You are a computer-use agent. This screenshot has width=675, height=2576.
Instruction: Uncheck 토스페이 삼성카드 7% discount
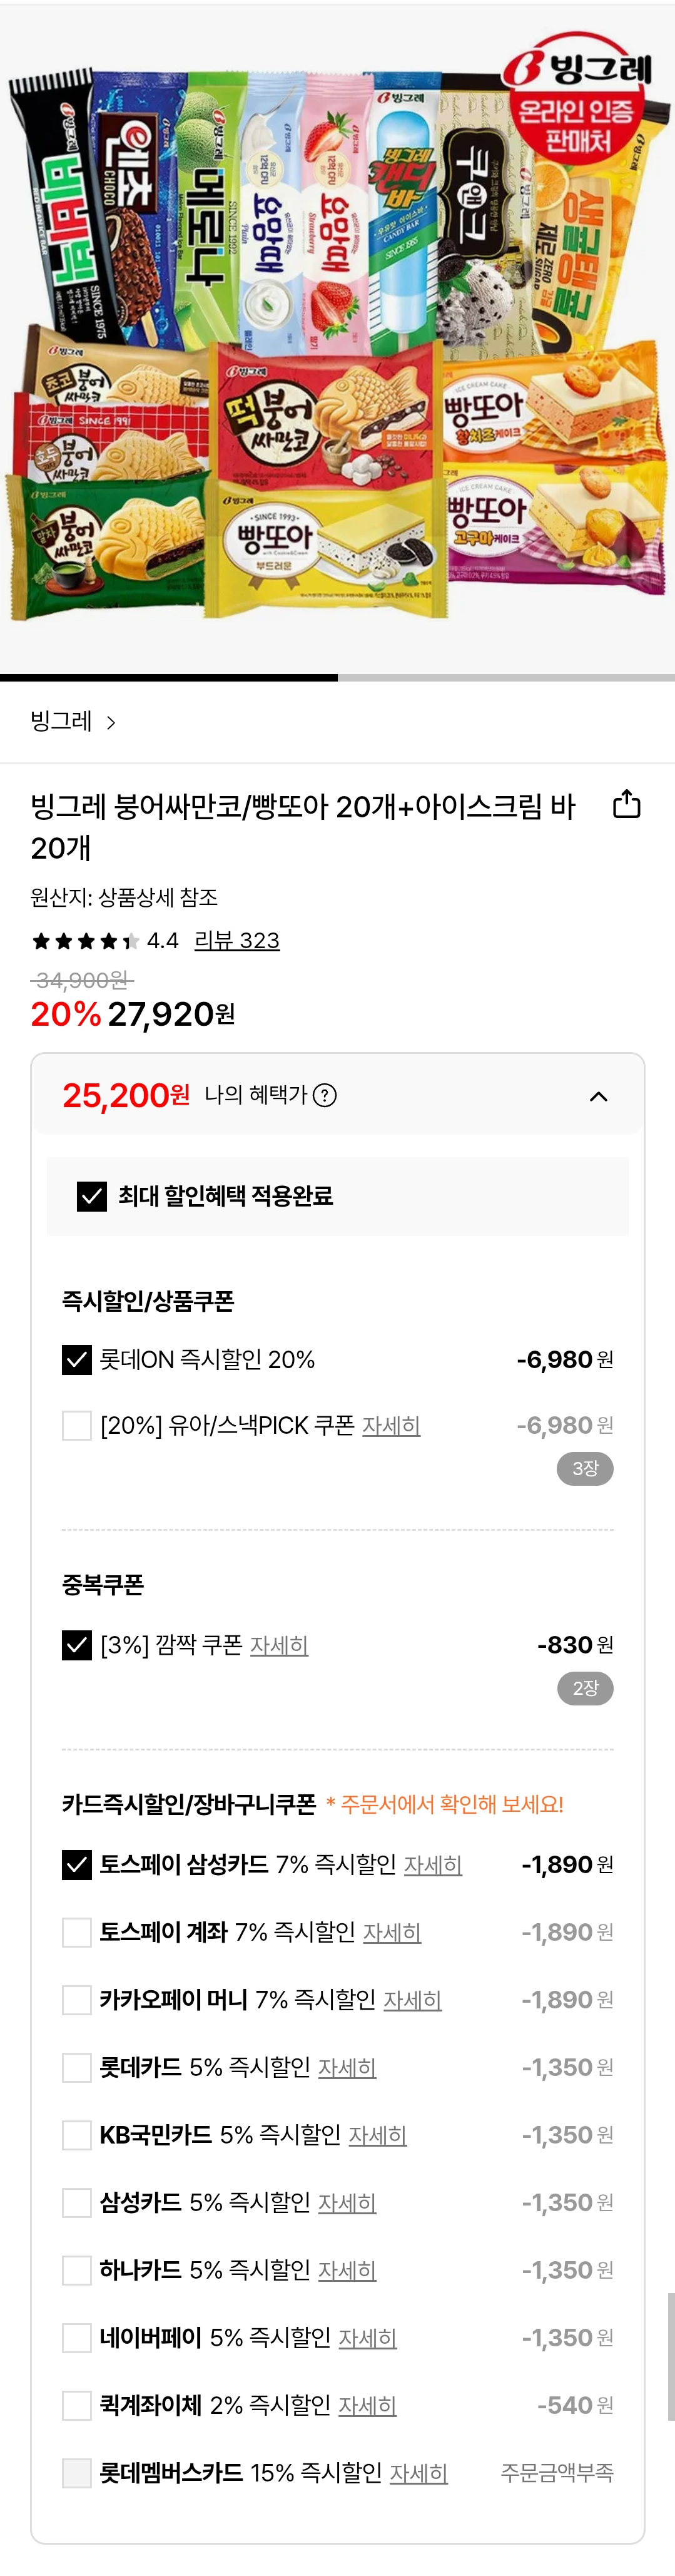tap(77, 1864)
